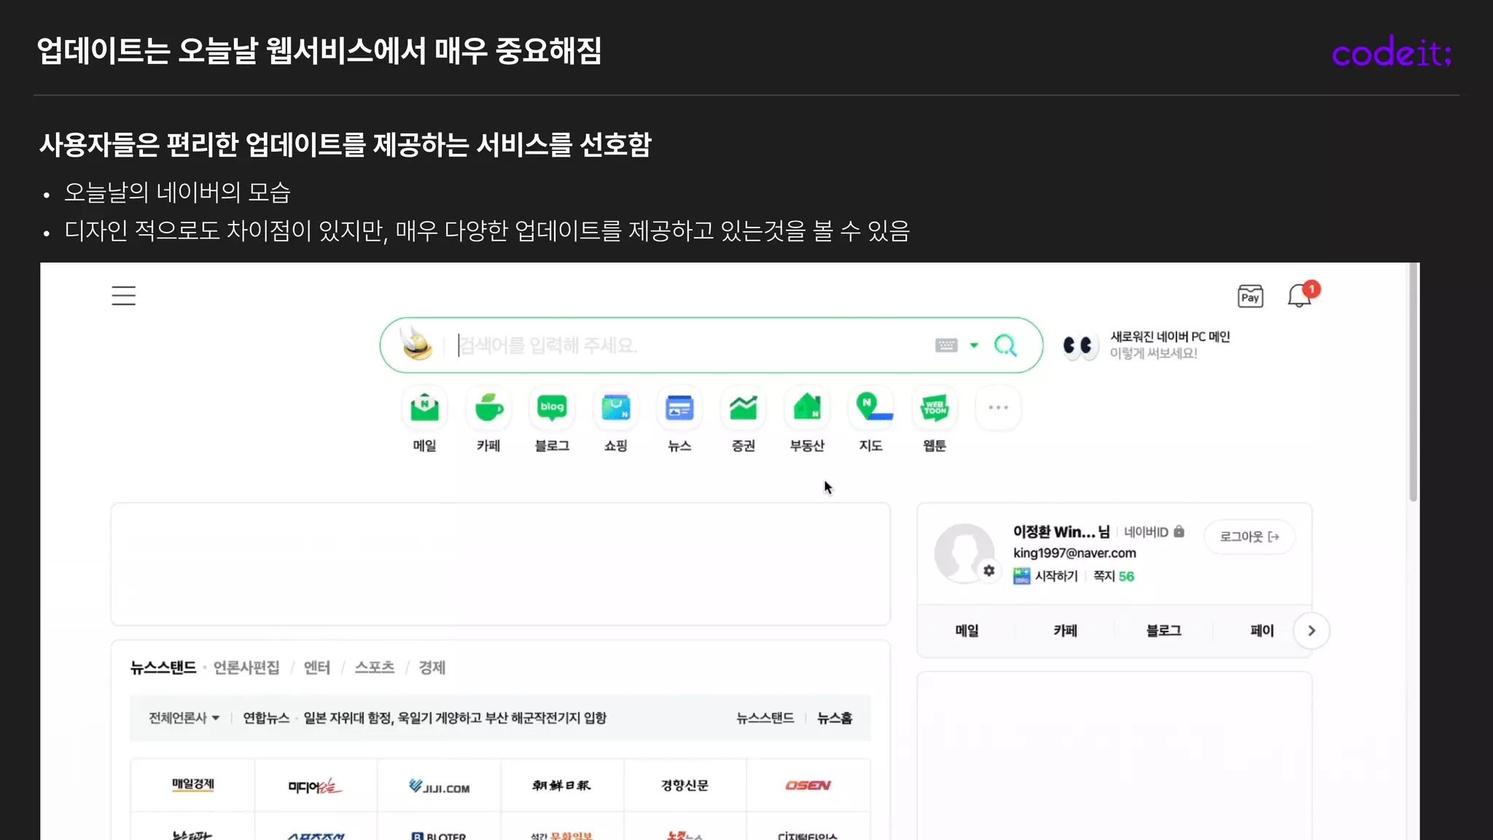Click the page vertical scrollbar
The width and height of the screenshot is (1493, 840).
tap(1414, 383)
